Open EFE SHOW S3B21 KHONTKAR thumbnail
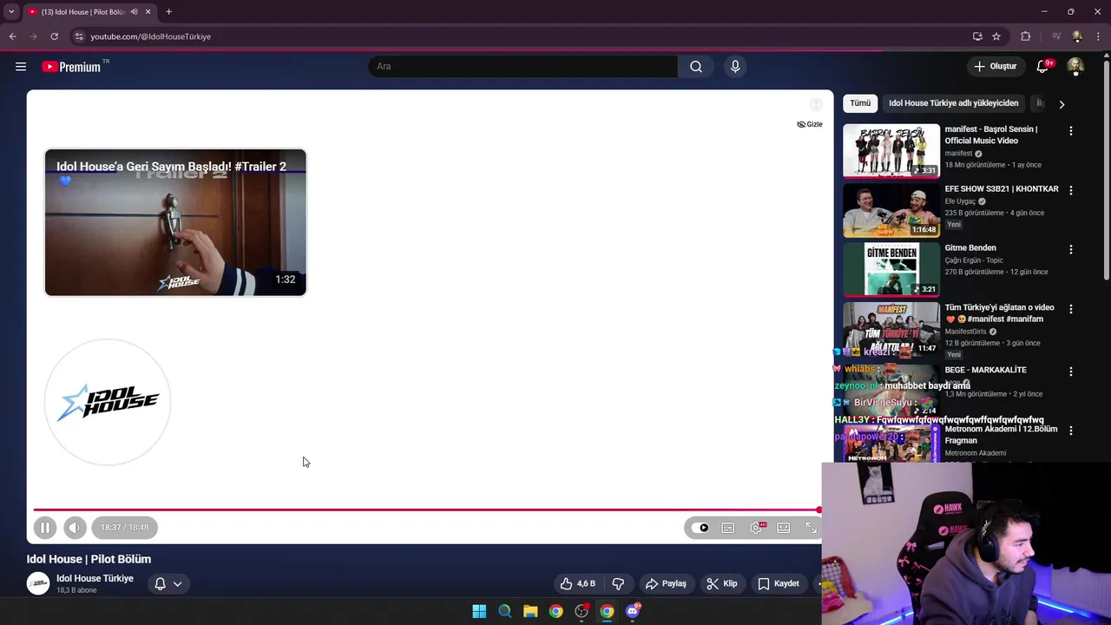This screenshot has width=1111, height=625. 891,210
